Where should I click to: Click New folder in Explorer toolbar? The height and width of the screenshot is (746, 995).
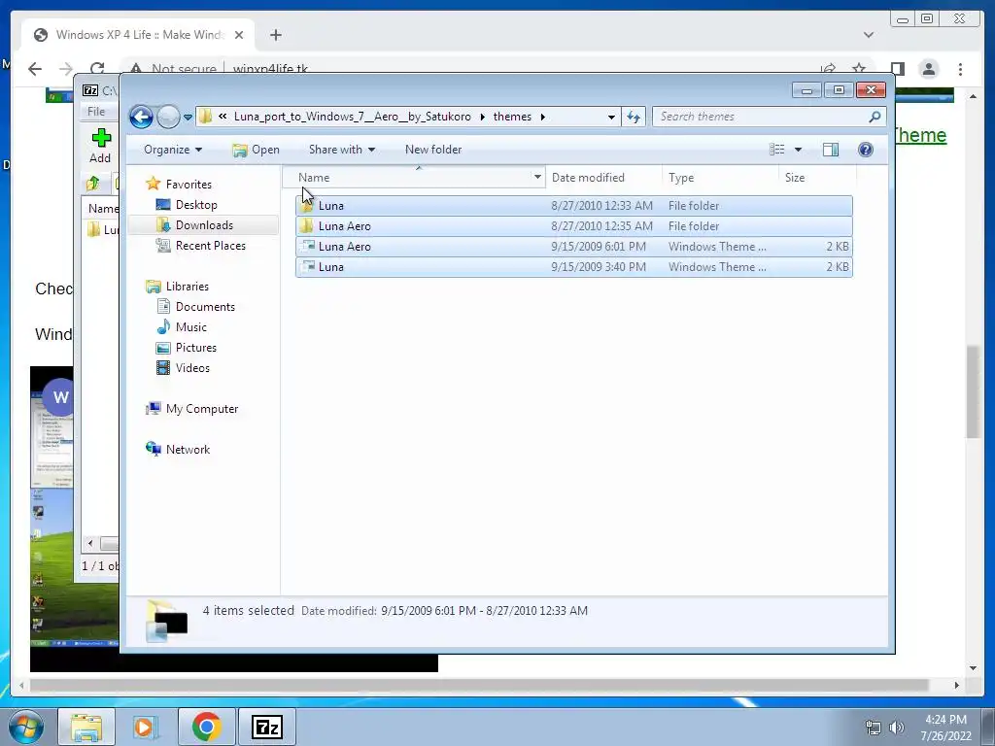pyautogui.click(x=433, y=150)
